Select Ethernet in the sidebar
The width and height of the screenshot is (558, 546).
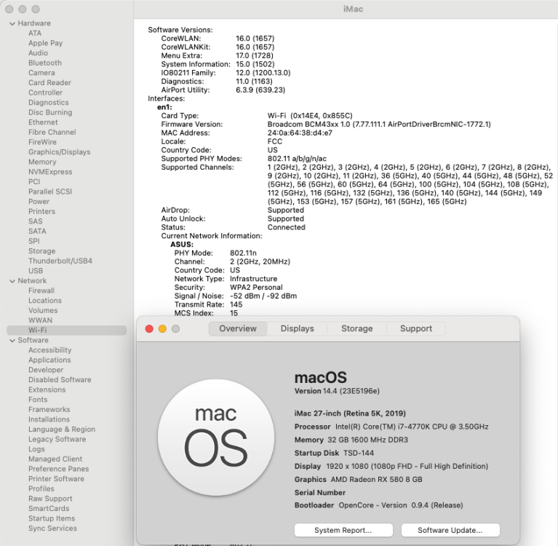point(43,122)
